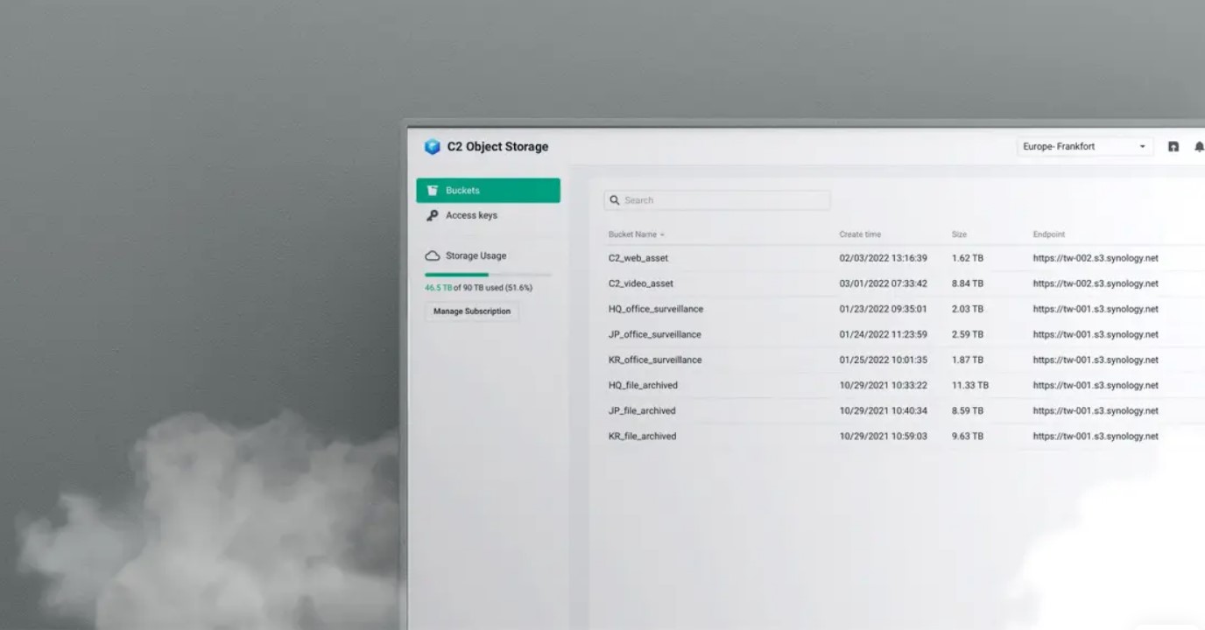Click create time 01/24/2022 11:23:59
Viewport: 1205px width, 630px height.
883,334
